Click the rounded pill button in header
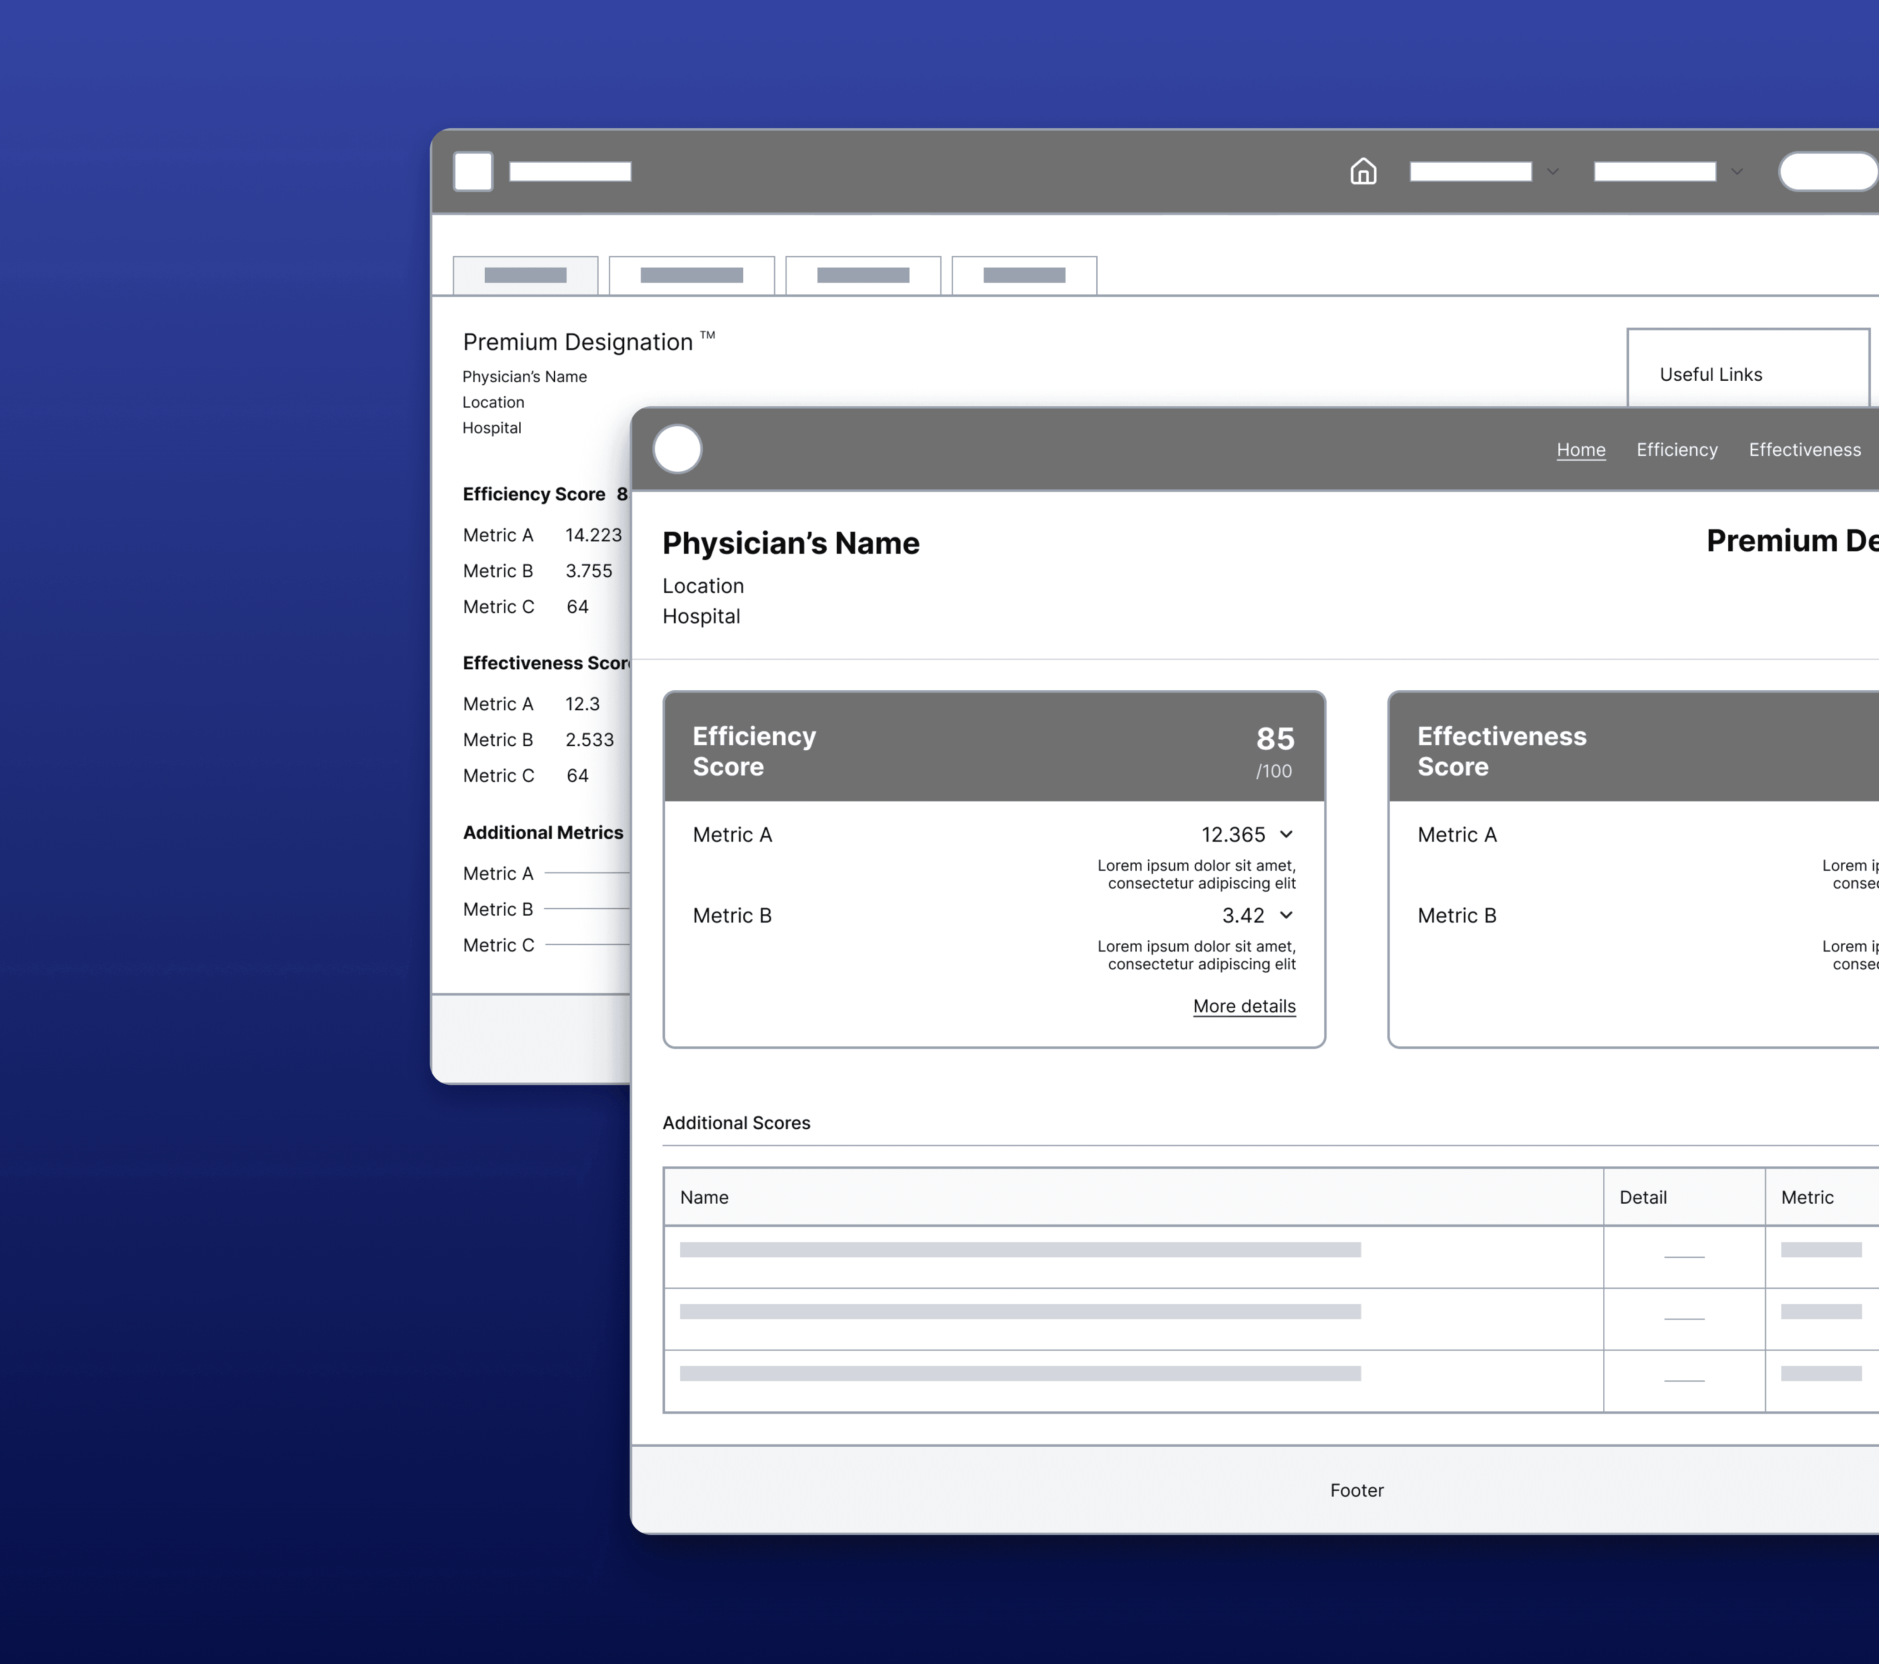Image resolution: width=1879 pixels, height=1664 pixels. point(1828,172)
